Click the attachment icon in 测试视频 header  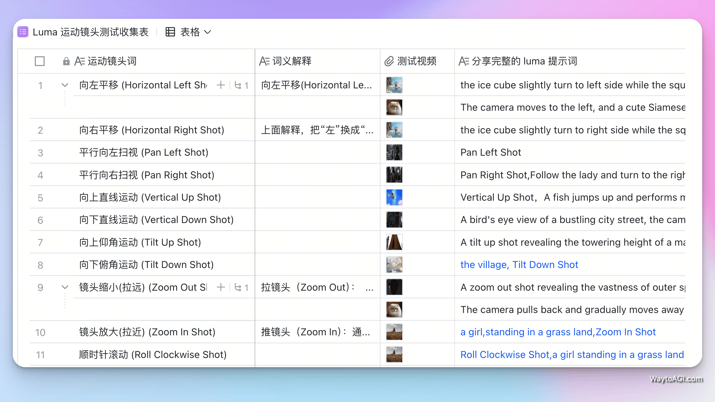[x=389, y=61]
